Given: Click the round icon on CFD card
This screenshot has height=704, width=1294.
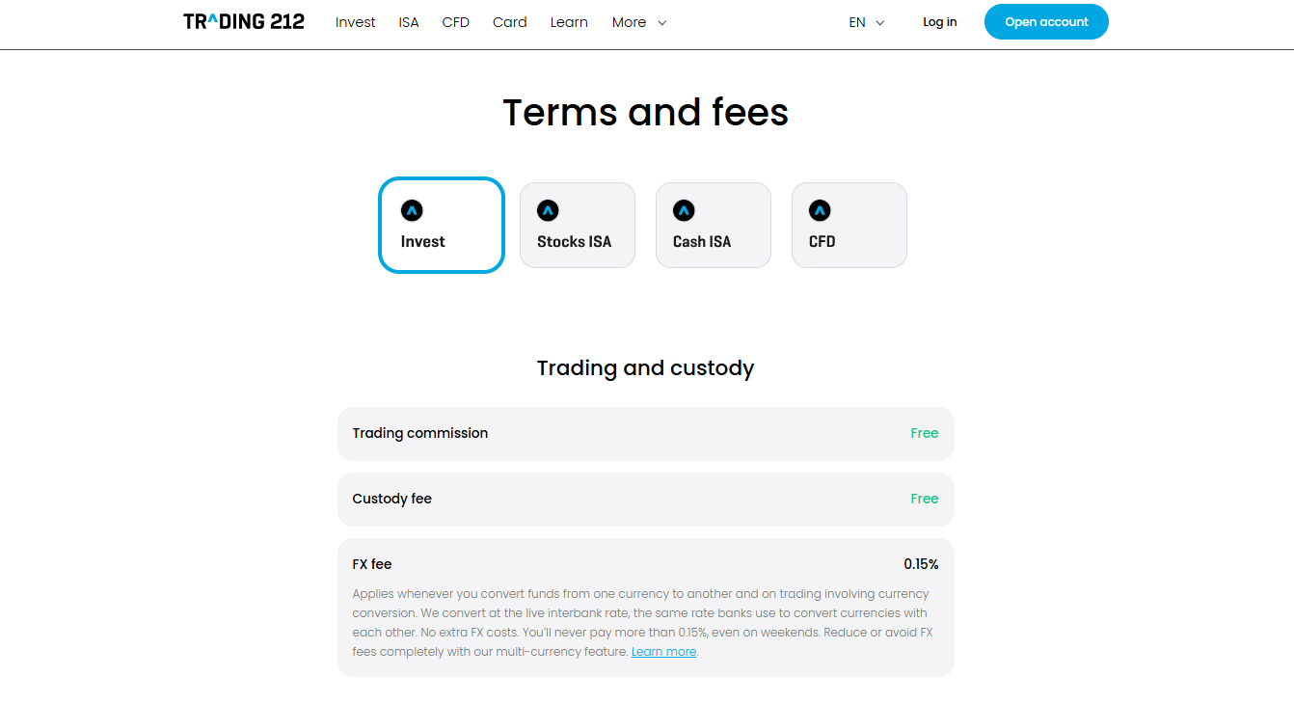Looking at the screenshot, I should (x=820, y=210).
